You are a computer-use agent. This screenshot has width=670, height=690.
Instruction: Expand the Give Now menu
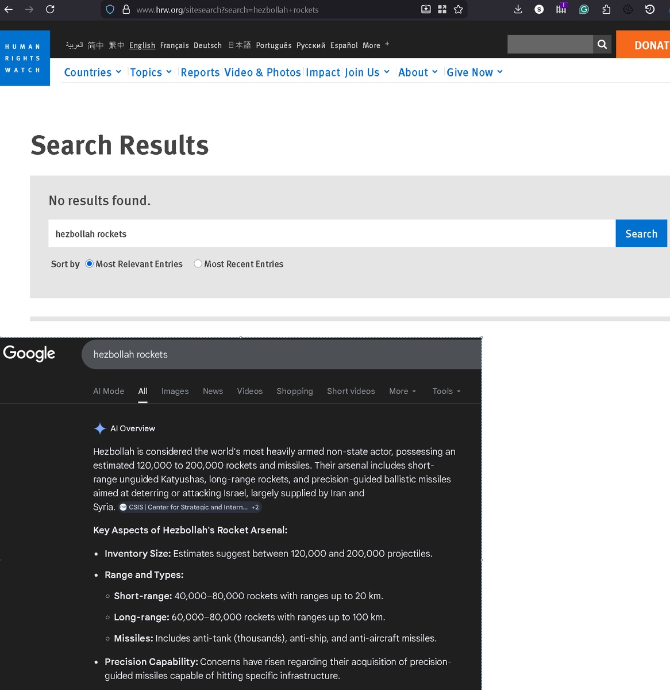(475, 72)
